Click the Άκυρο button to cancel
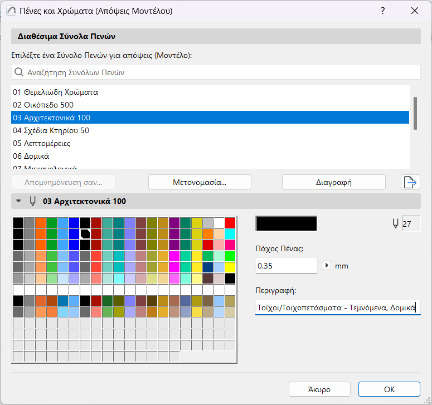This screenshot has width=432, height=405. [x=319, y=389]
